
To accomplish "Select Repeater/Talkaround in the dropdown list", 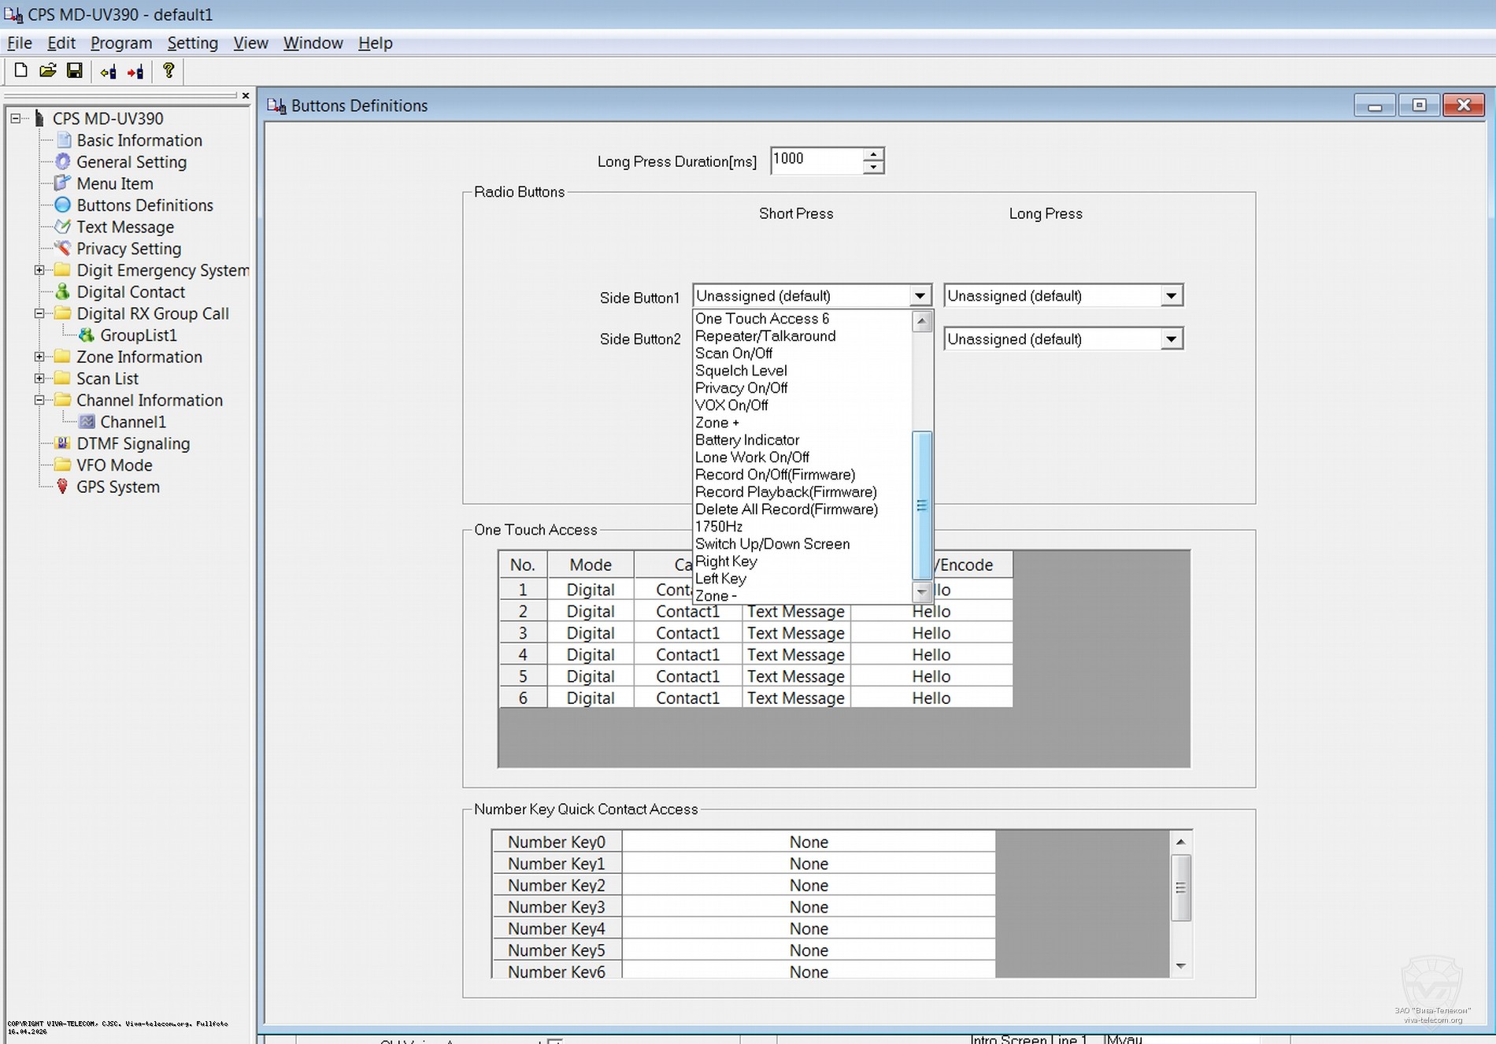I will [x=765, y=336].
